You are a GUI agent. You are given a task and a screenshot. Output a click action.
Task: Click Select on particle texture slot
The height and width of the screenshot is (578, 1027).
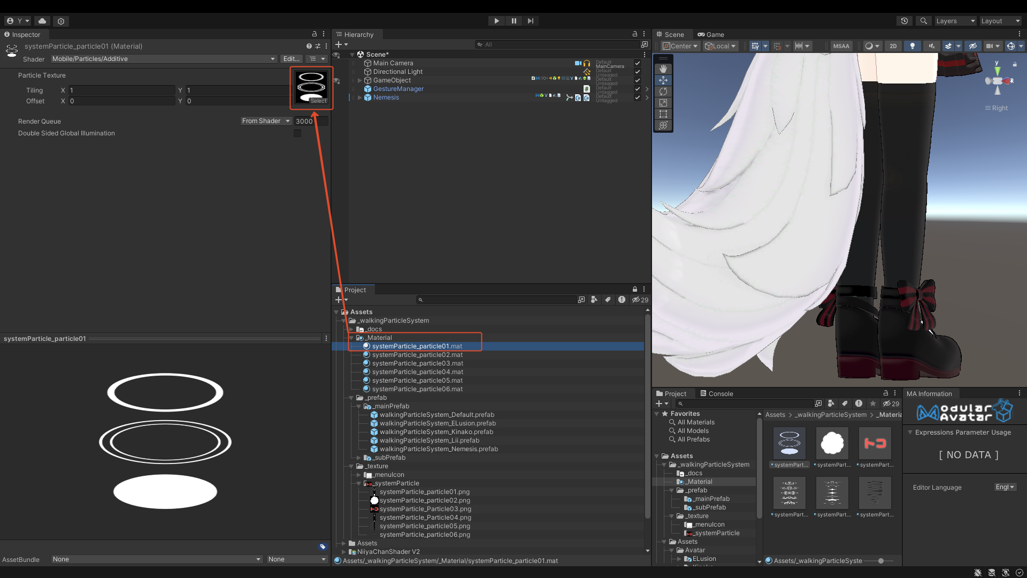tap(319, 101)
